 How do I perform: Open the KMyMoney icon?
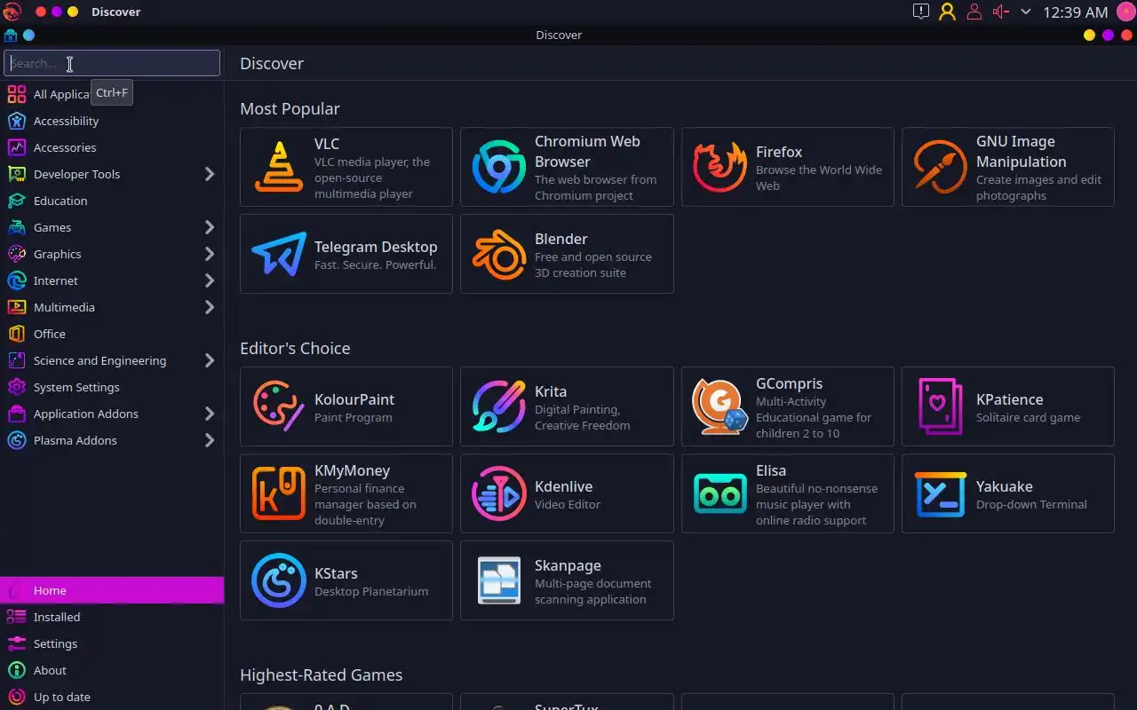(x=279, y=493)
